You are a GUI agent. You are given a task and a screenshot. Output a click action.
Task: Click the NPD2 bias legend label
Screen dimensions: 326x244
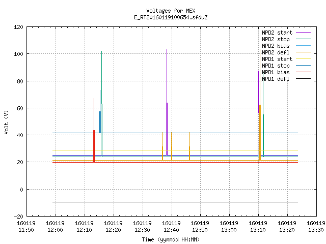tap(276, 46)
